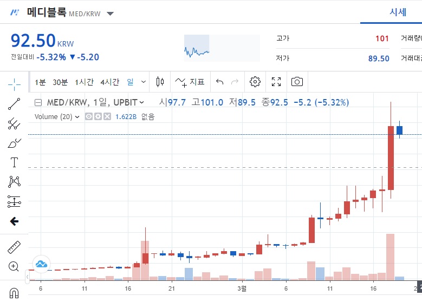Expand the UPBIT symbol legend dropdown
422x302 pixels.
click(x=142, y=102)
